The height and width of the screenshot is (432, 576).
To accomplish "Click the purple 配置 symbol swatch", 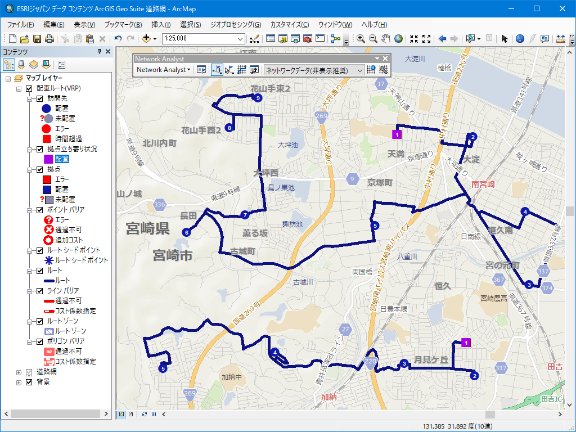I will (x=48, y=159).
